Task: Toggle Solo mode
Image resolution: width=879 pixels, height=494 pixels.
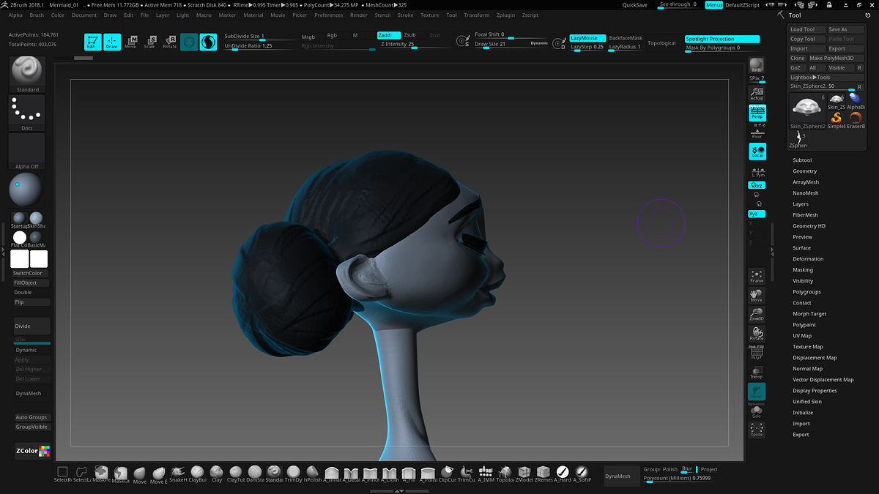Action: [757, 411]
